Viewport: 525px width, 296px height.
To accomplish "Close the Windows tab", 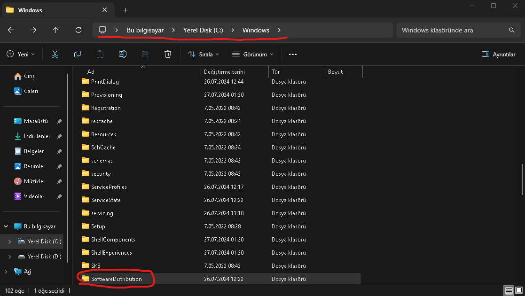I will coord(104,10).
